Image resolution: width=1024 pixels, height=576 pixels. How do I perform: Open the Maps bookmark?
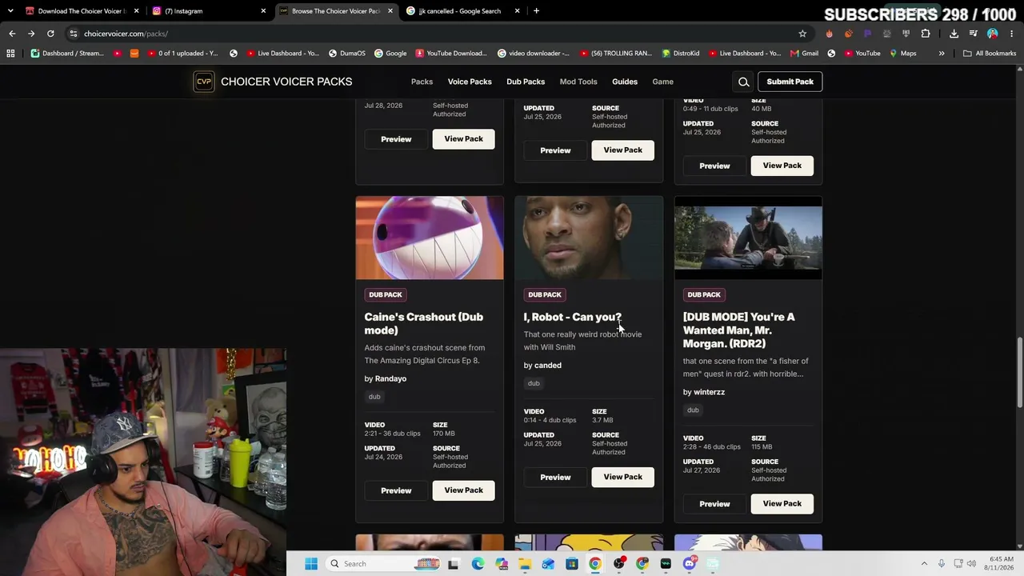point(902,54)
